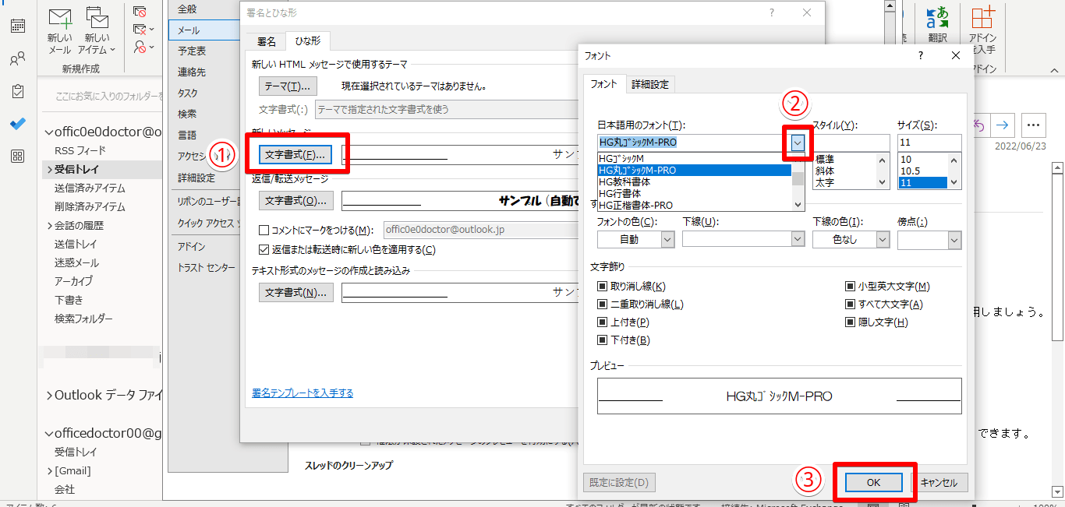The image size is (1065, 507).
Task: Click the help question mark in フォント dialog
Action: (x=921, y=55)
